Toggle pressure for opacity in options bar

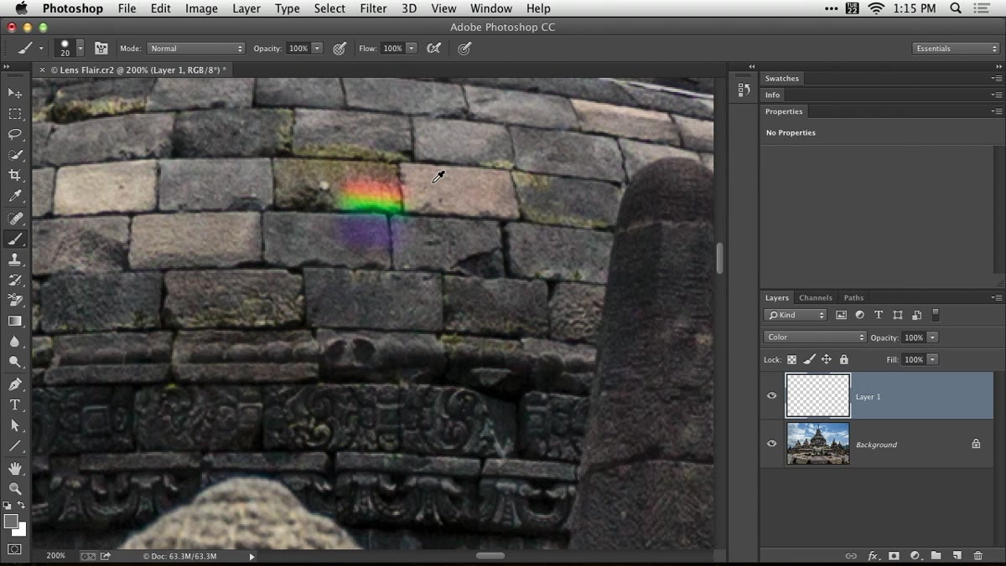click(x=340, y=49)
